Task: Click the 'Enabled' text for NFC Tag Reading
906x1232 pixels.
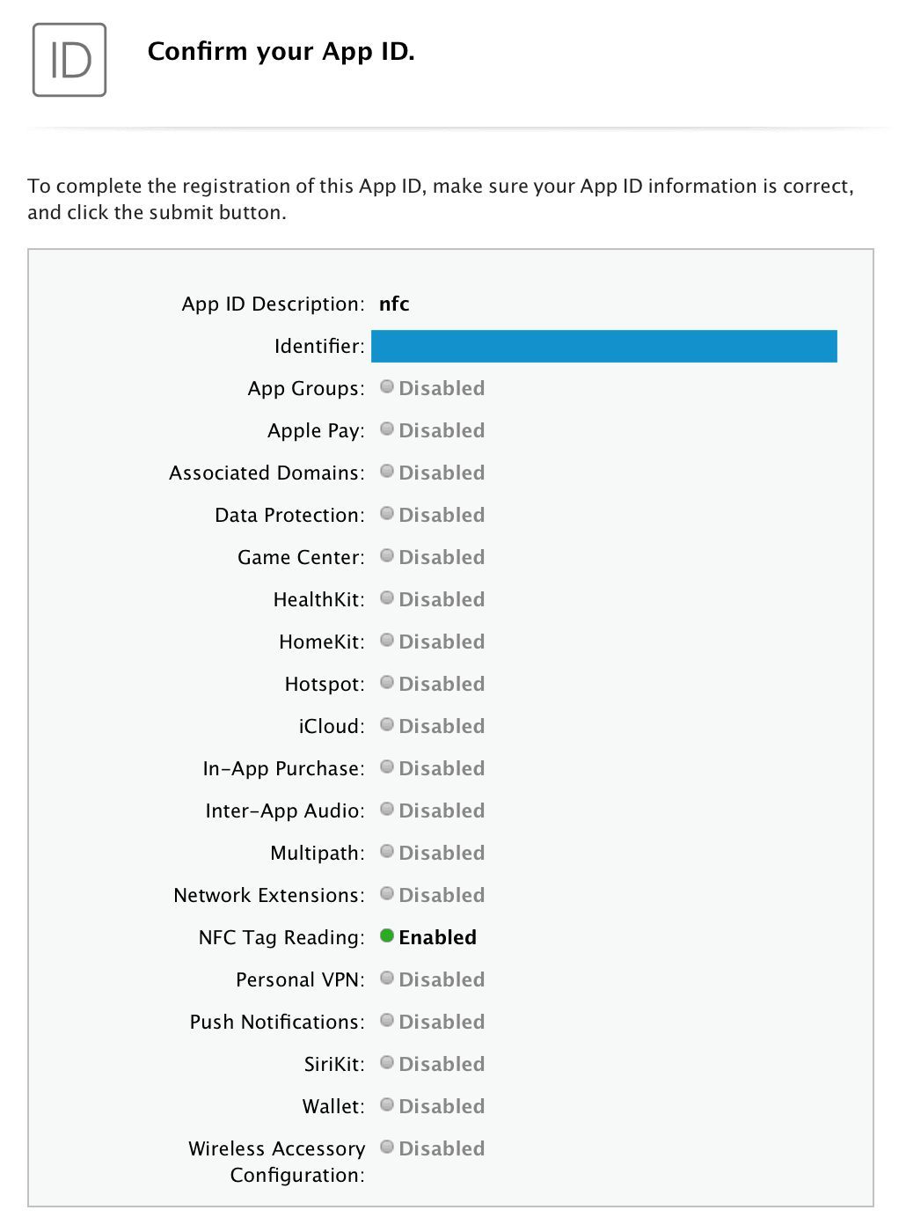Action: click(x=437, y=937)
